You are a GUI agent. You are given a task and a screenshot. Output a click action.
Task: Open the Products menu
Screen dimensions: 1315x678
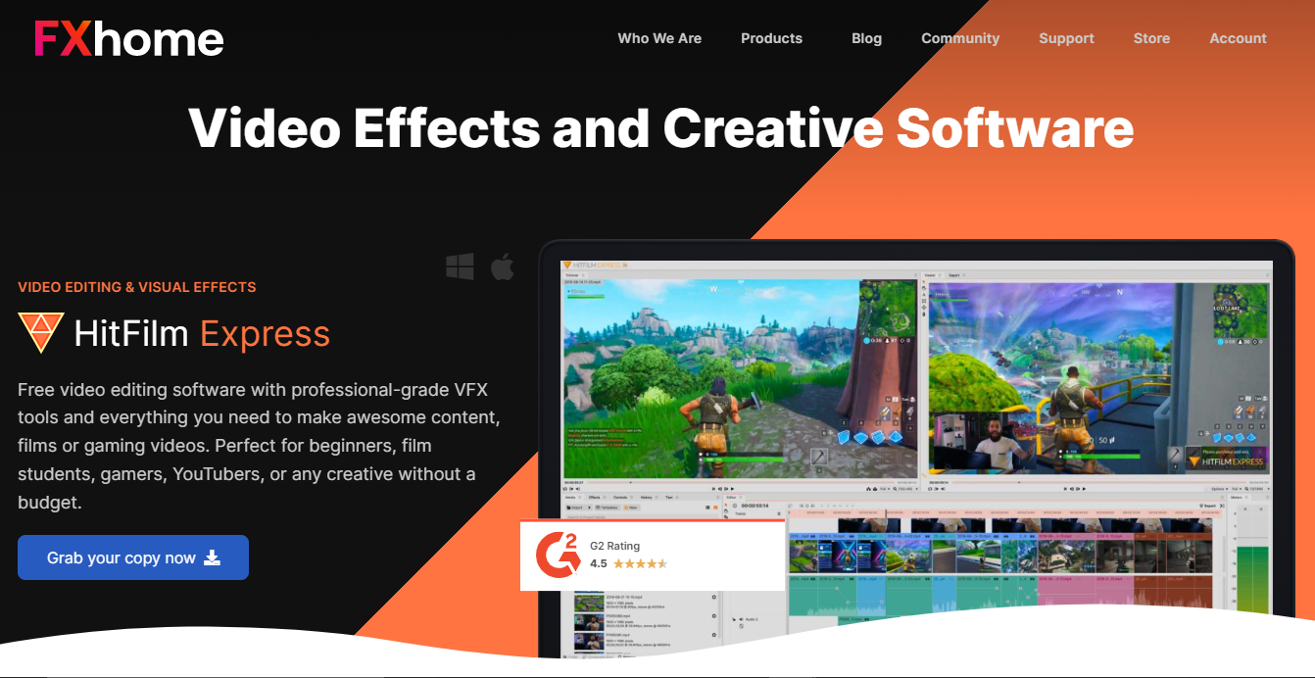click(771, 38)
